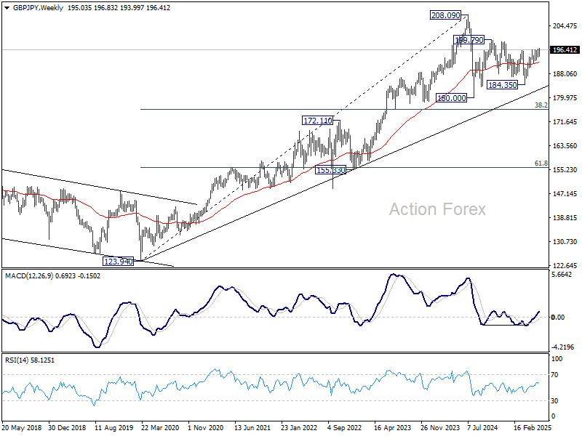This screenshot has width=582, height=436.
Task: Click the RSI 30 level label
Action: click(x=554, y=401)
